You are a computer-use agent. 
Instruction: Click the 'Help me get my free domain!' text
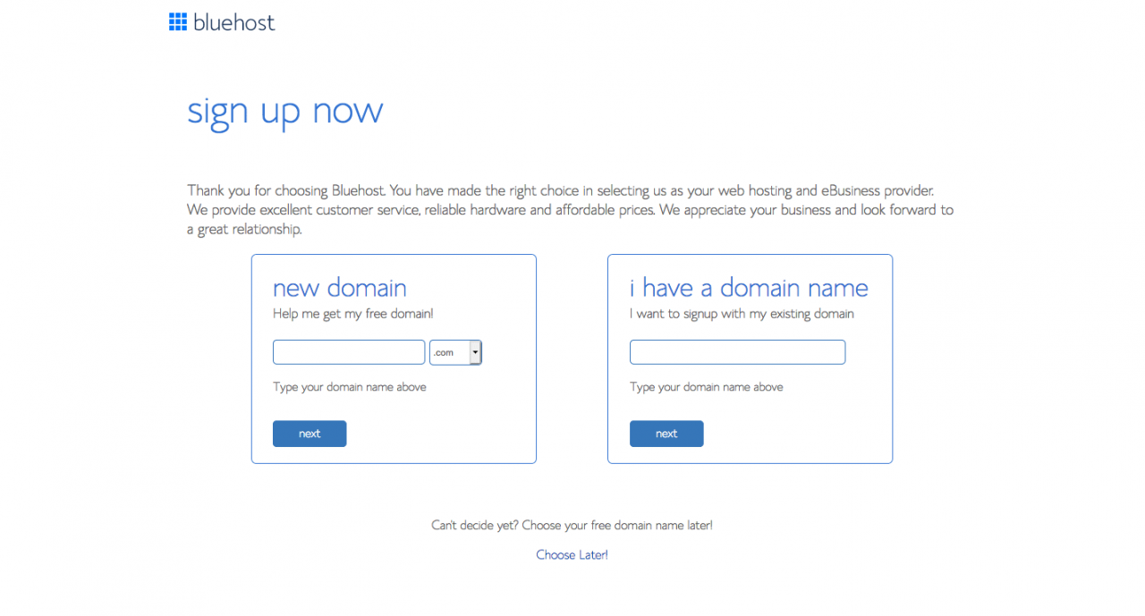point(352,314)
